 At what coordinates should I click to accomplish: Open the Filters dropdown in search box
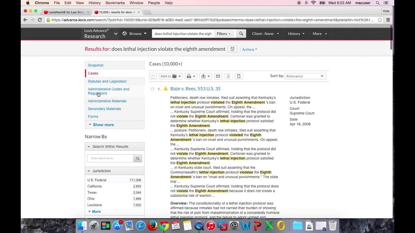[224, 34]
